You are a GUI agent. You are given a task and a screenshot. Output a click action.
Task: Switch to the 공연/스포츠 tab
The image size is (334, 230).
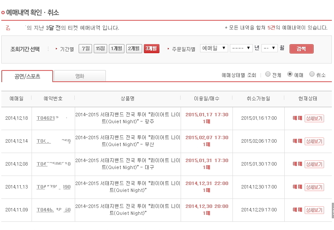[x=27, y=76]
